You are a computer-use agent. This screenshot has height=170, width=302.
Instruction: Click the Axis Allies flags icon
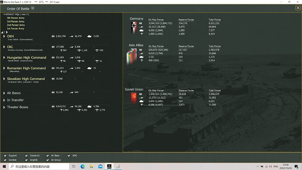click(132, 56)
